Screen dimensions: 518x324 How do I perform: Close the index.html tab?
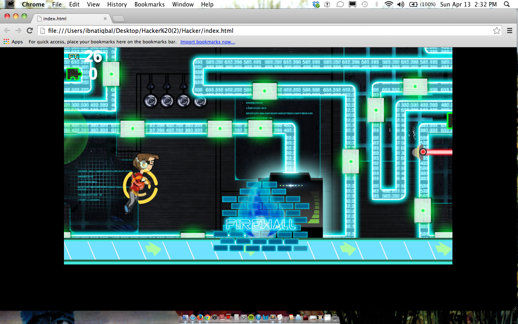pos(105,19)
